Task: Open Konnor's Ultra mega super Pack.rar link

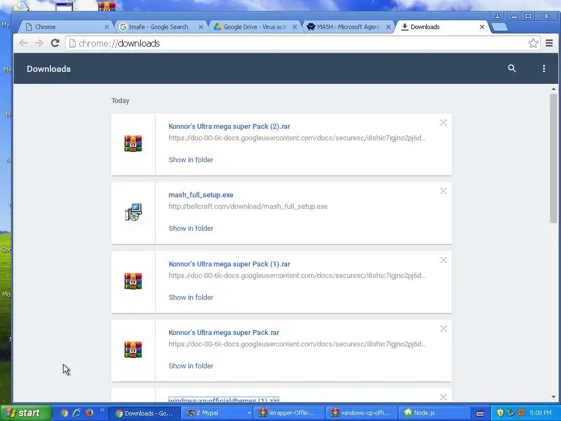Action: coord(224,332)
